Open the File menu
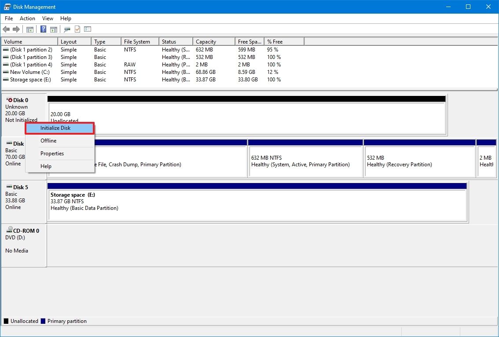The width and height of the screenshot is (499, 337). [x=8, y=18]
